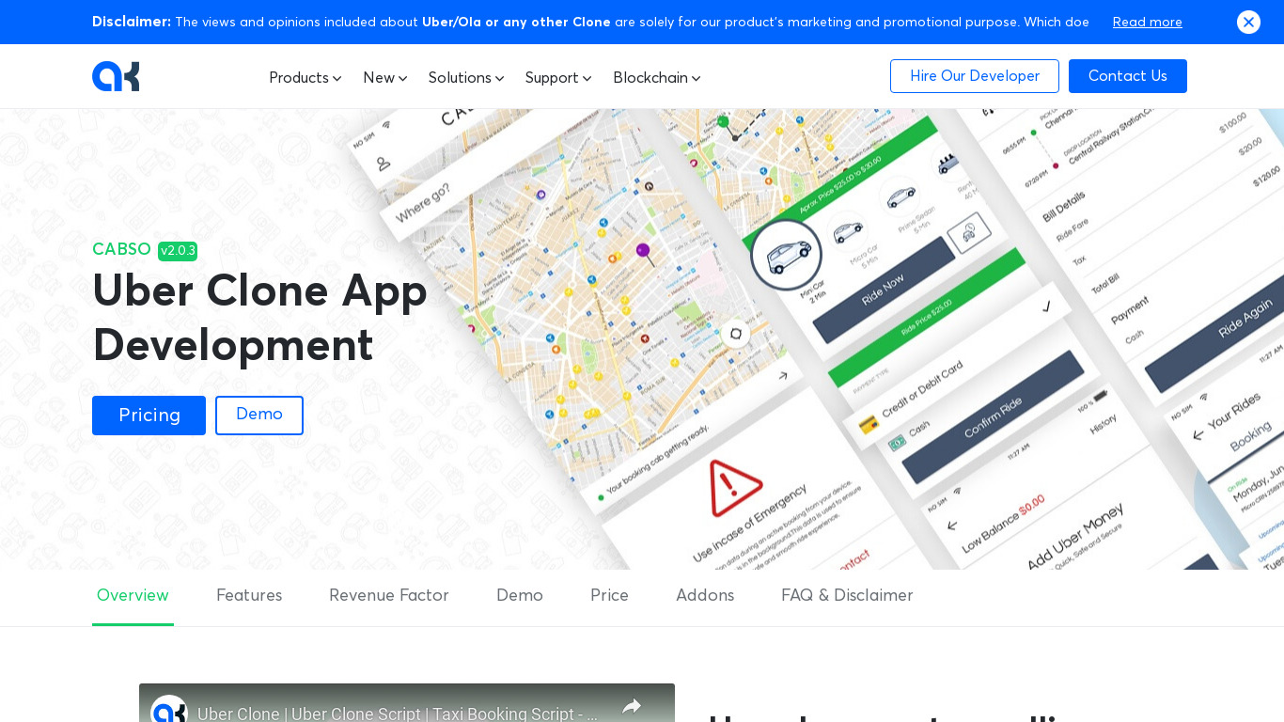Select the Overview tab

click(x=133, y=596)
